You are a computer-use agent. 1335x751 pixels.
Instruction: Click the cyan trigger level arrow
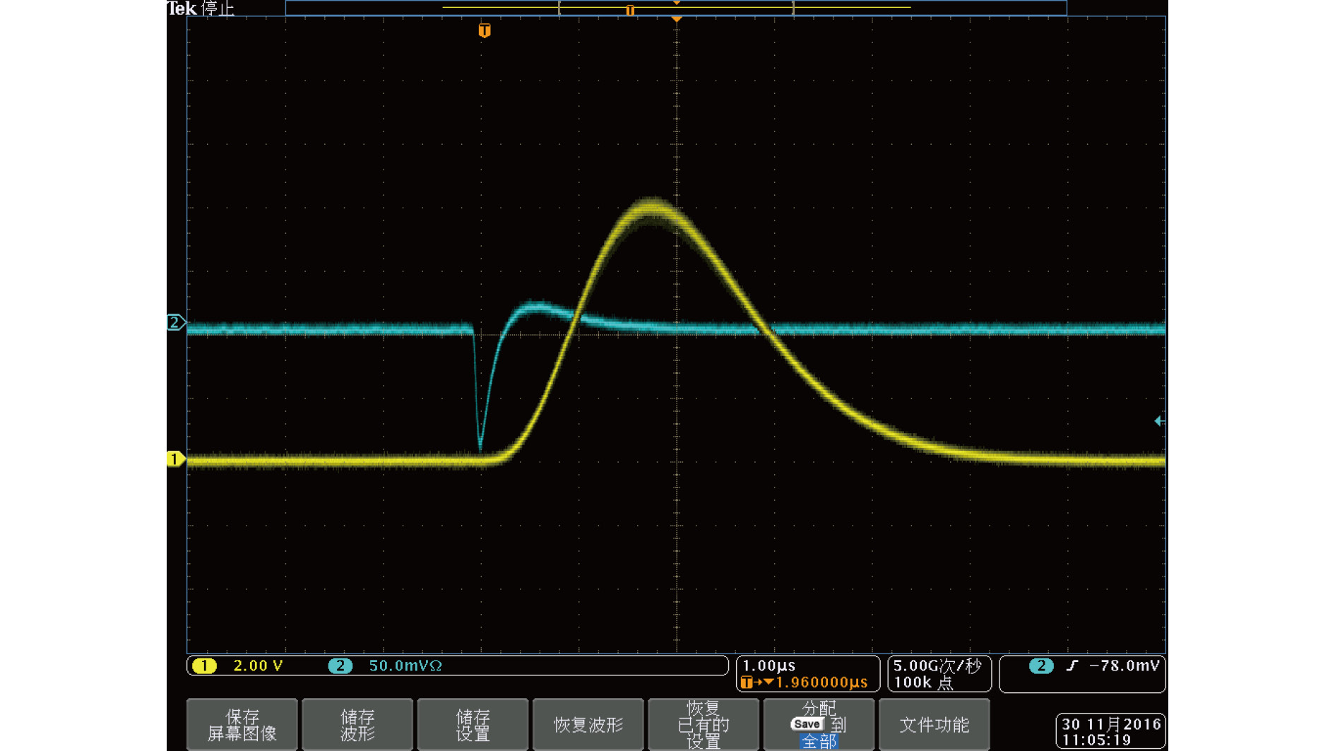point(1158,421)
